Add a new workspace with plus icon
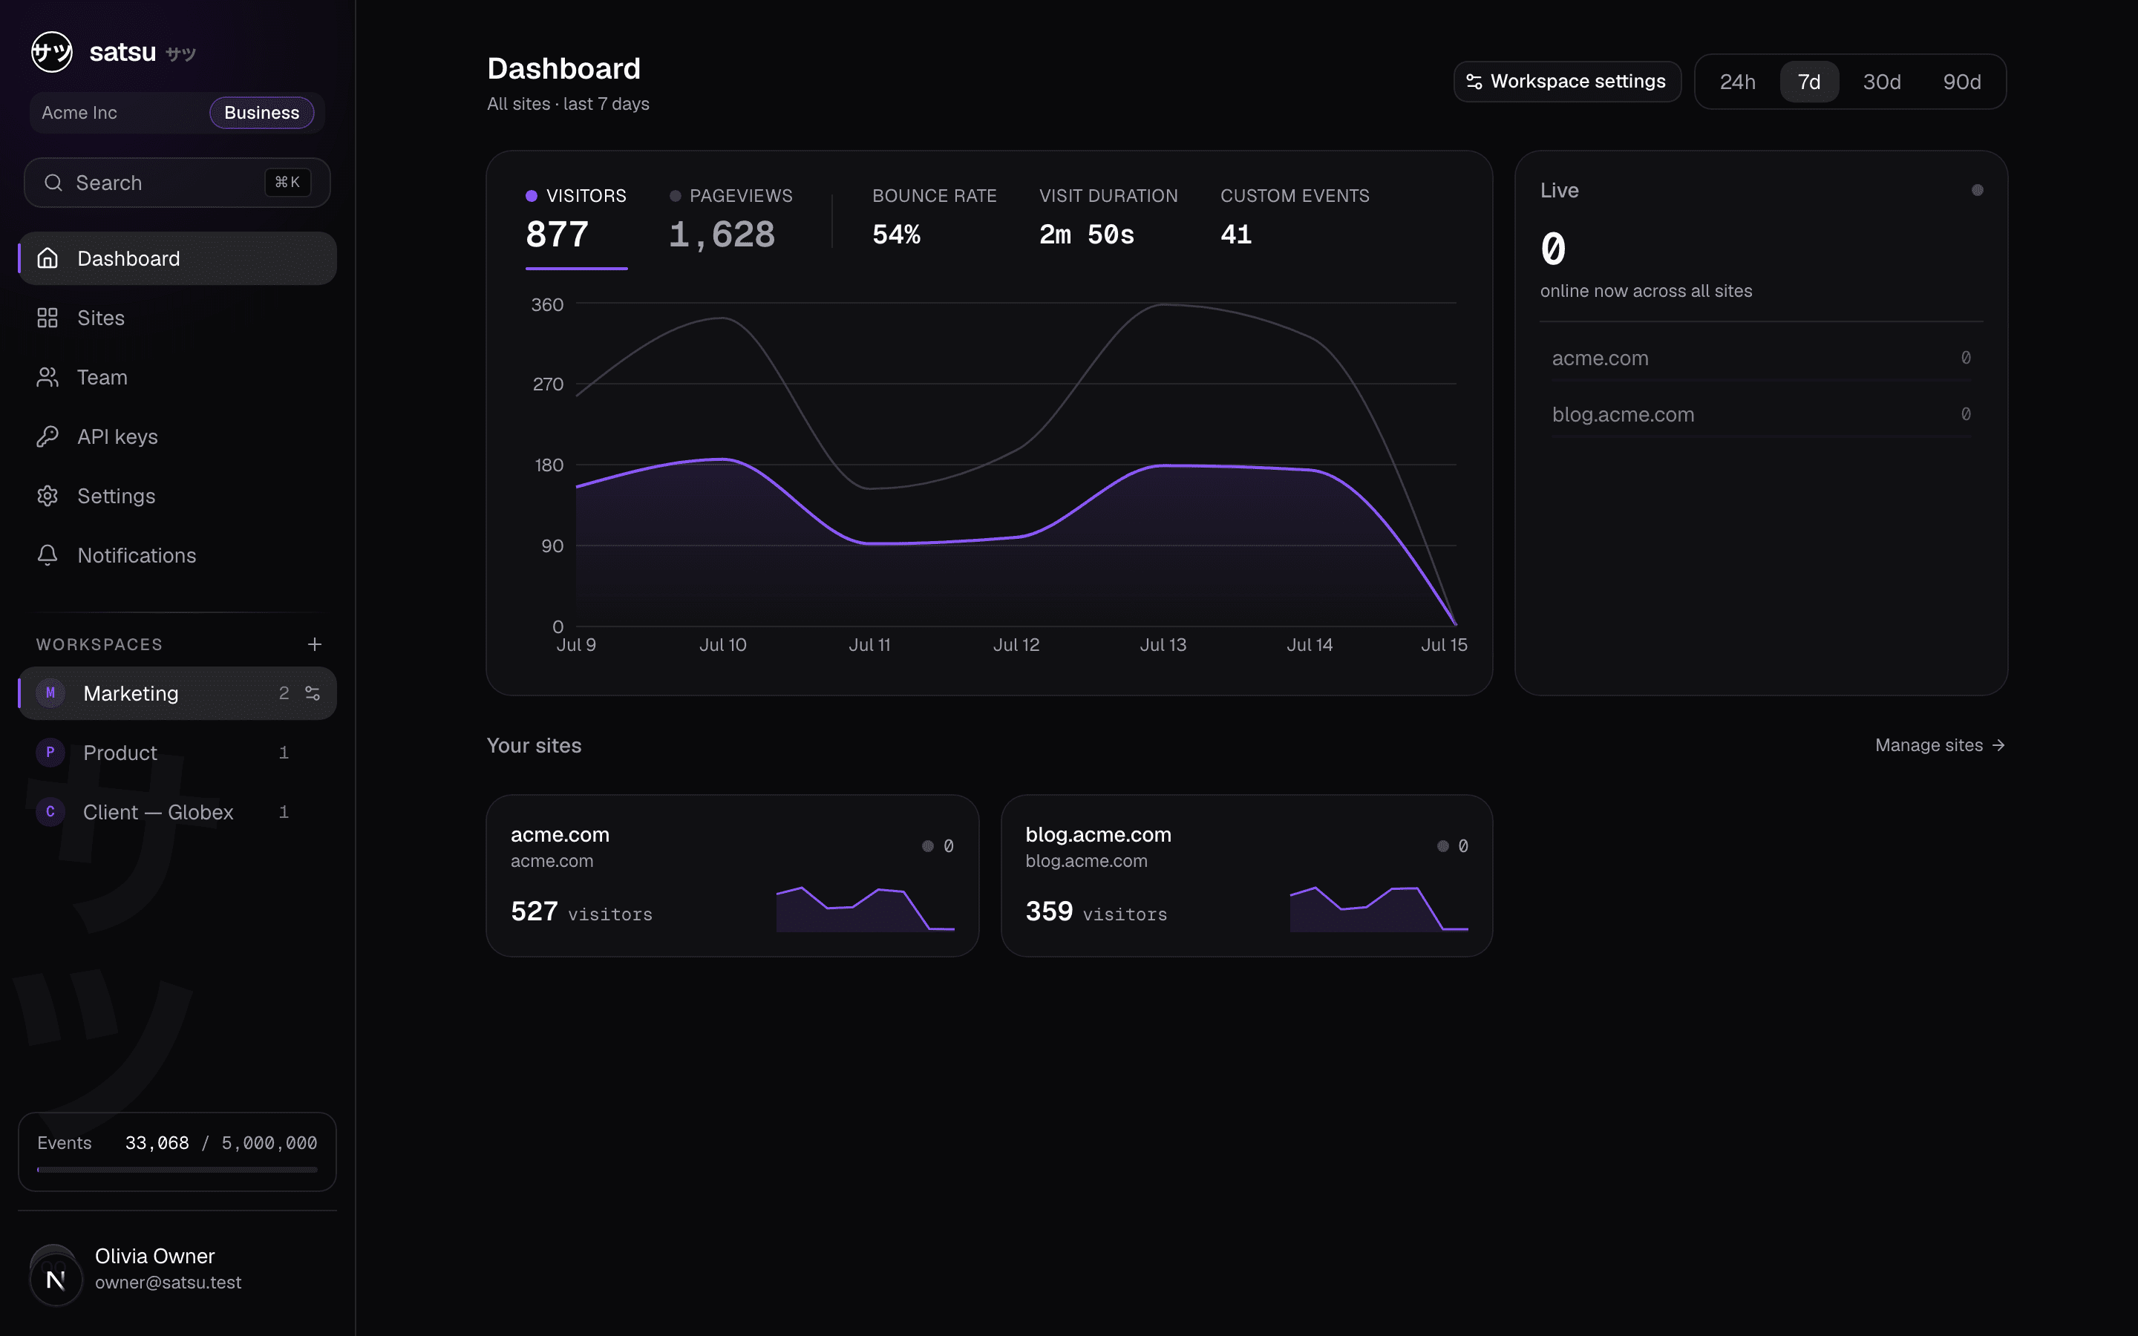This screenshot has height=1336, width=2138. 315,644
